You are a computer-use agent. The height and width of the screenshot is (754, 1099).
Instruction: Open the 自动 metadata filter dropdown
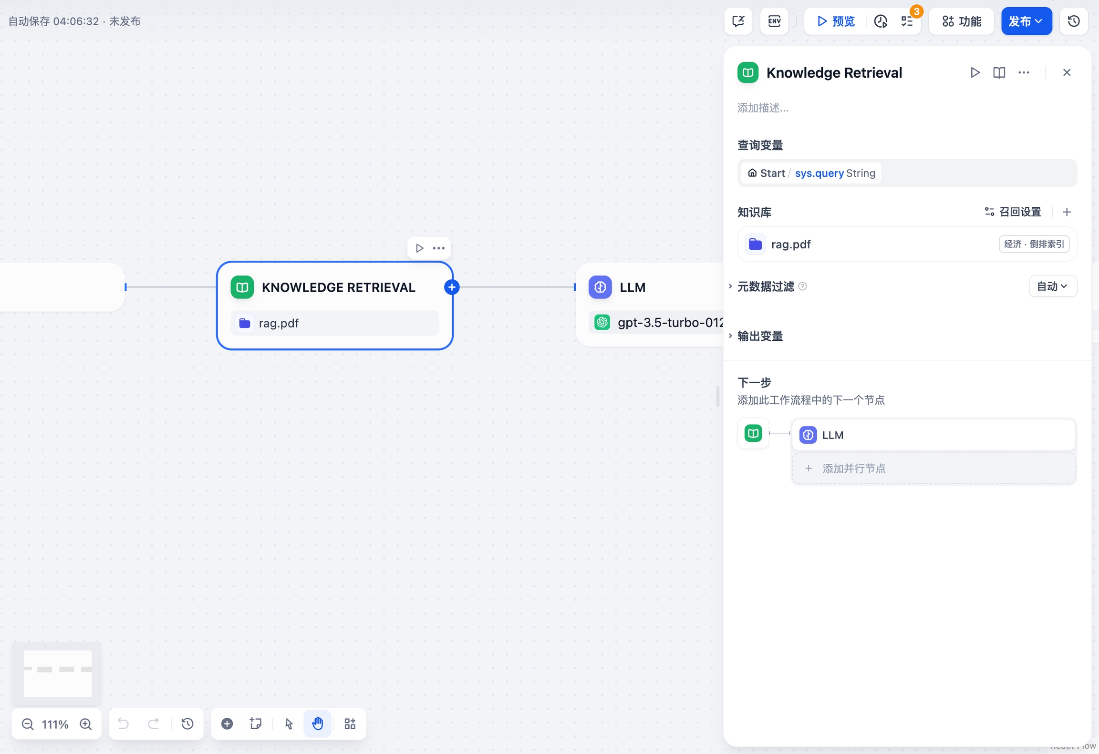coord(1052,286)
